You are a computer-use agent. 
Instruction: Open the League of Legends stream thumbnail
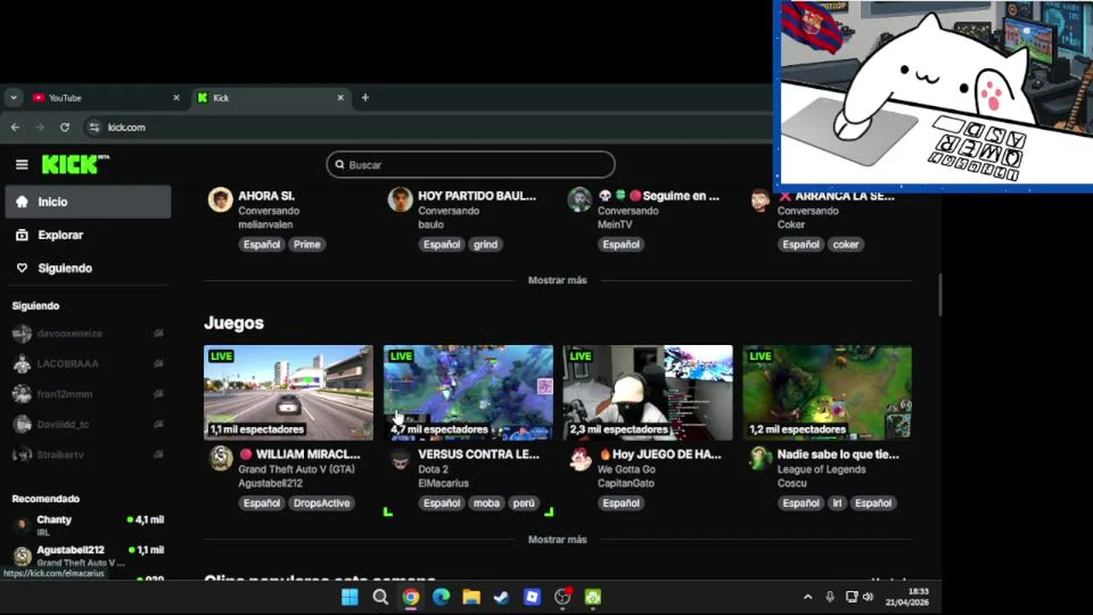click(827, 393)
